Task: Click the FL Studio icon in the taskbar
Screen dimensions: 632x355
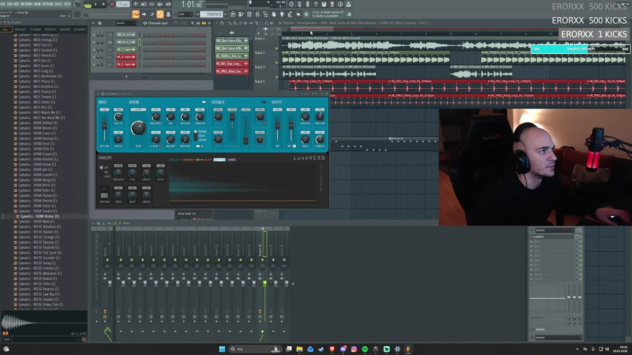Action: [x=408, y=349]
